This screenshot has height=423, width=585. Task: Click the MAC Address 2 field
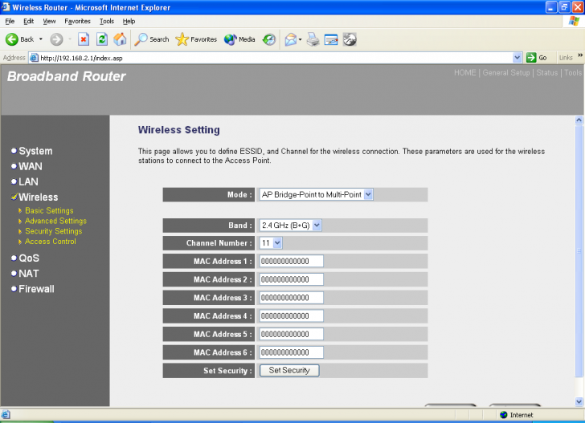pyautogui.click(x=292, y=279)
